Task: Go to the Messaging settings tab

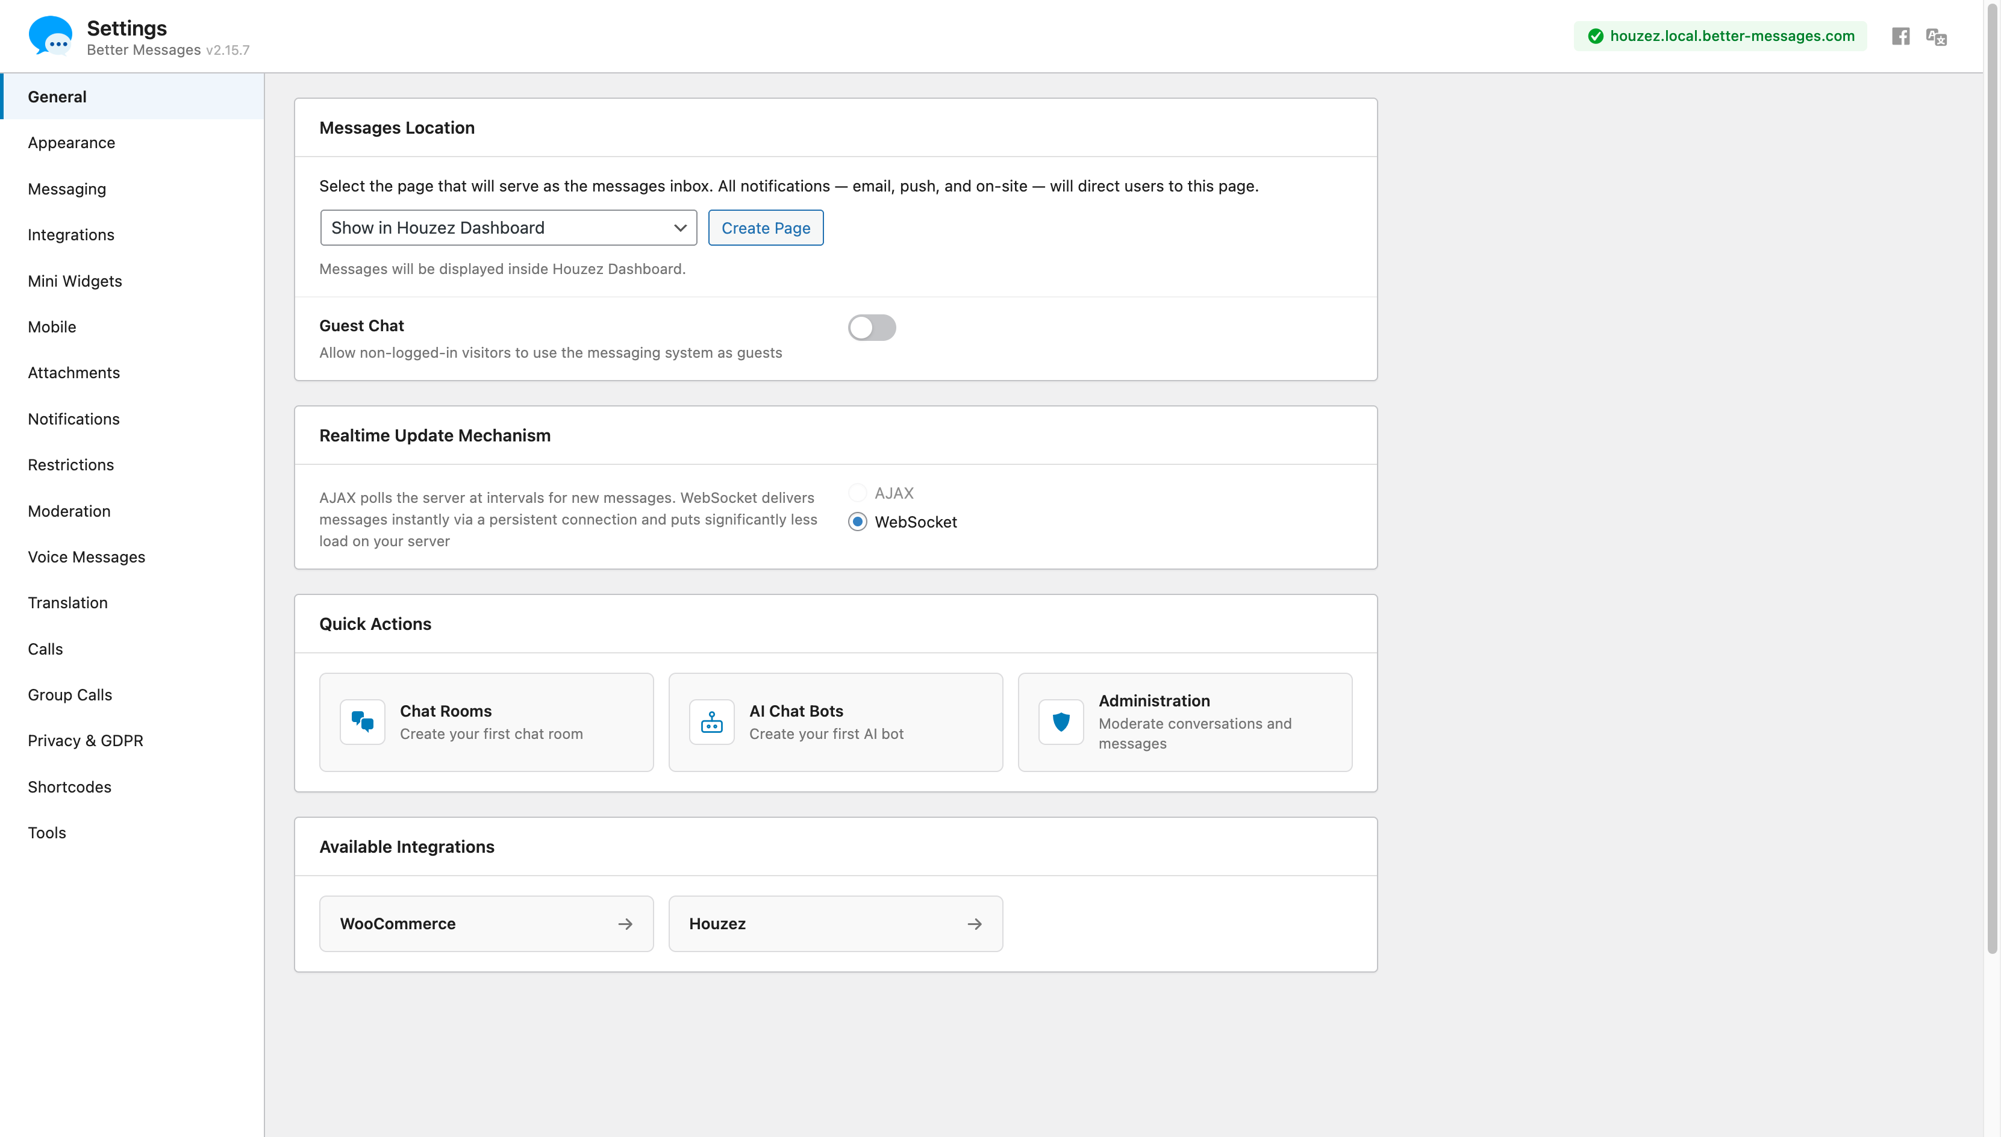Action: (x=133, y=188)
